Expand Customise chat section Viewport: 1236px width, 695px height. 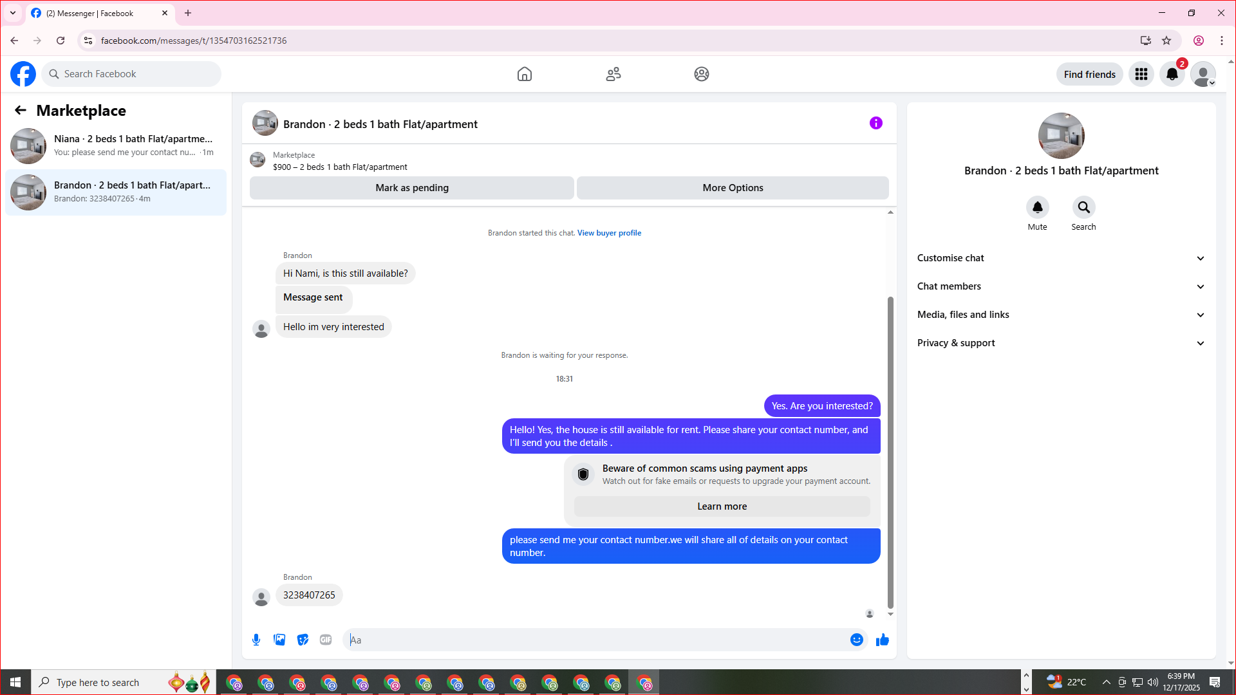pyautogui.click(x=1060, y=258)
